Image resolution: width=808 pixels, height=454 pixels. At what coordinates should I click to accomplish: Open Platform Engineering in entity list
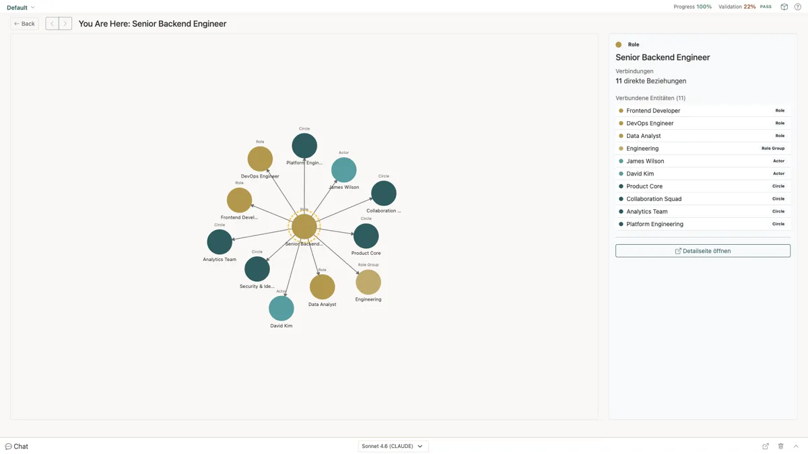[703, 224]
